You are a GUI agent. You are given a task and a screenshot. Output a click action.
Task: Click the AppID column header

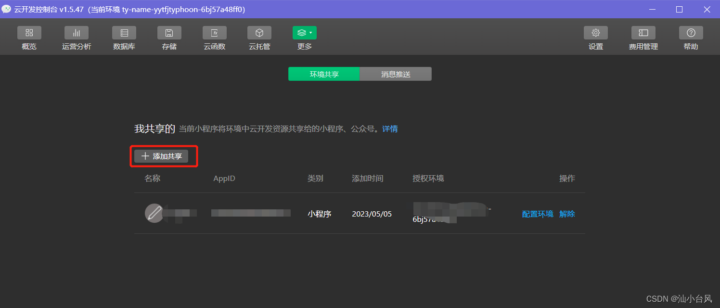(224, 179)
